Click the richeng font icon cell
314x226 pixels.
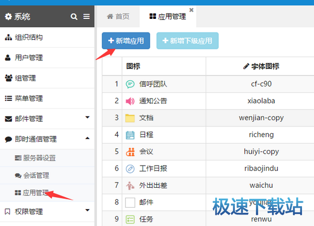point(261,135)
